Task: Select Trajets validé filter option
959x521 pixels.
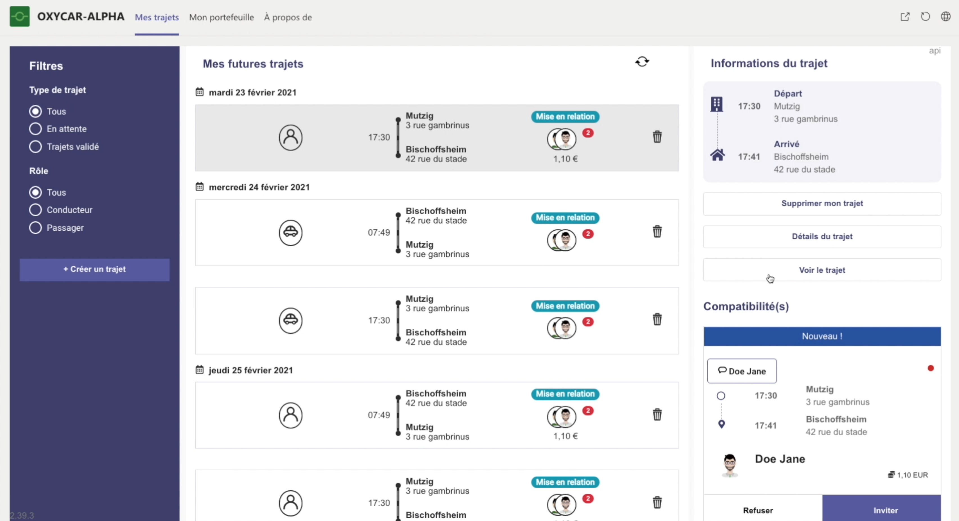Action: 35,147
